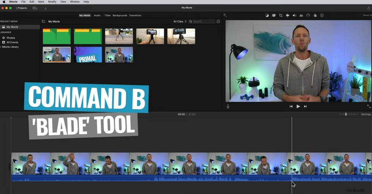Open the speed adjustment tool
This screenshot has width=372, height=194.
308,15
